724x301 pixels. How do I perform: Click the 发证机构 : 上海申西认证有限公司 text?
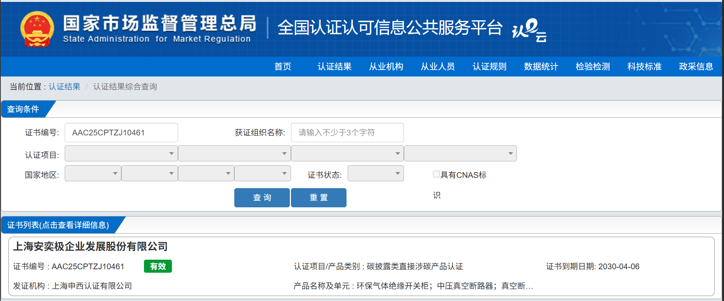tap(72, 286)
